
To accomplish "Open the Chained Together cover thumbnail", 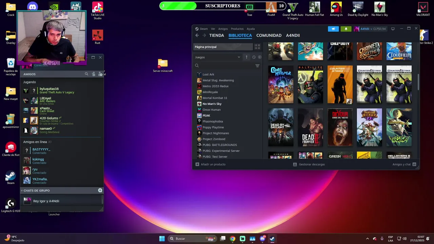I will 369,51.
